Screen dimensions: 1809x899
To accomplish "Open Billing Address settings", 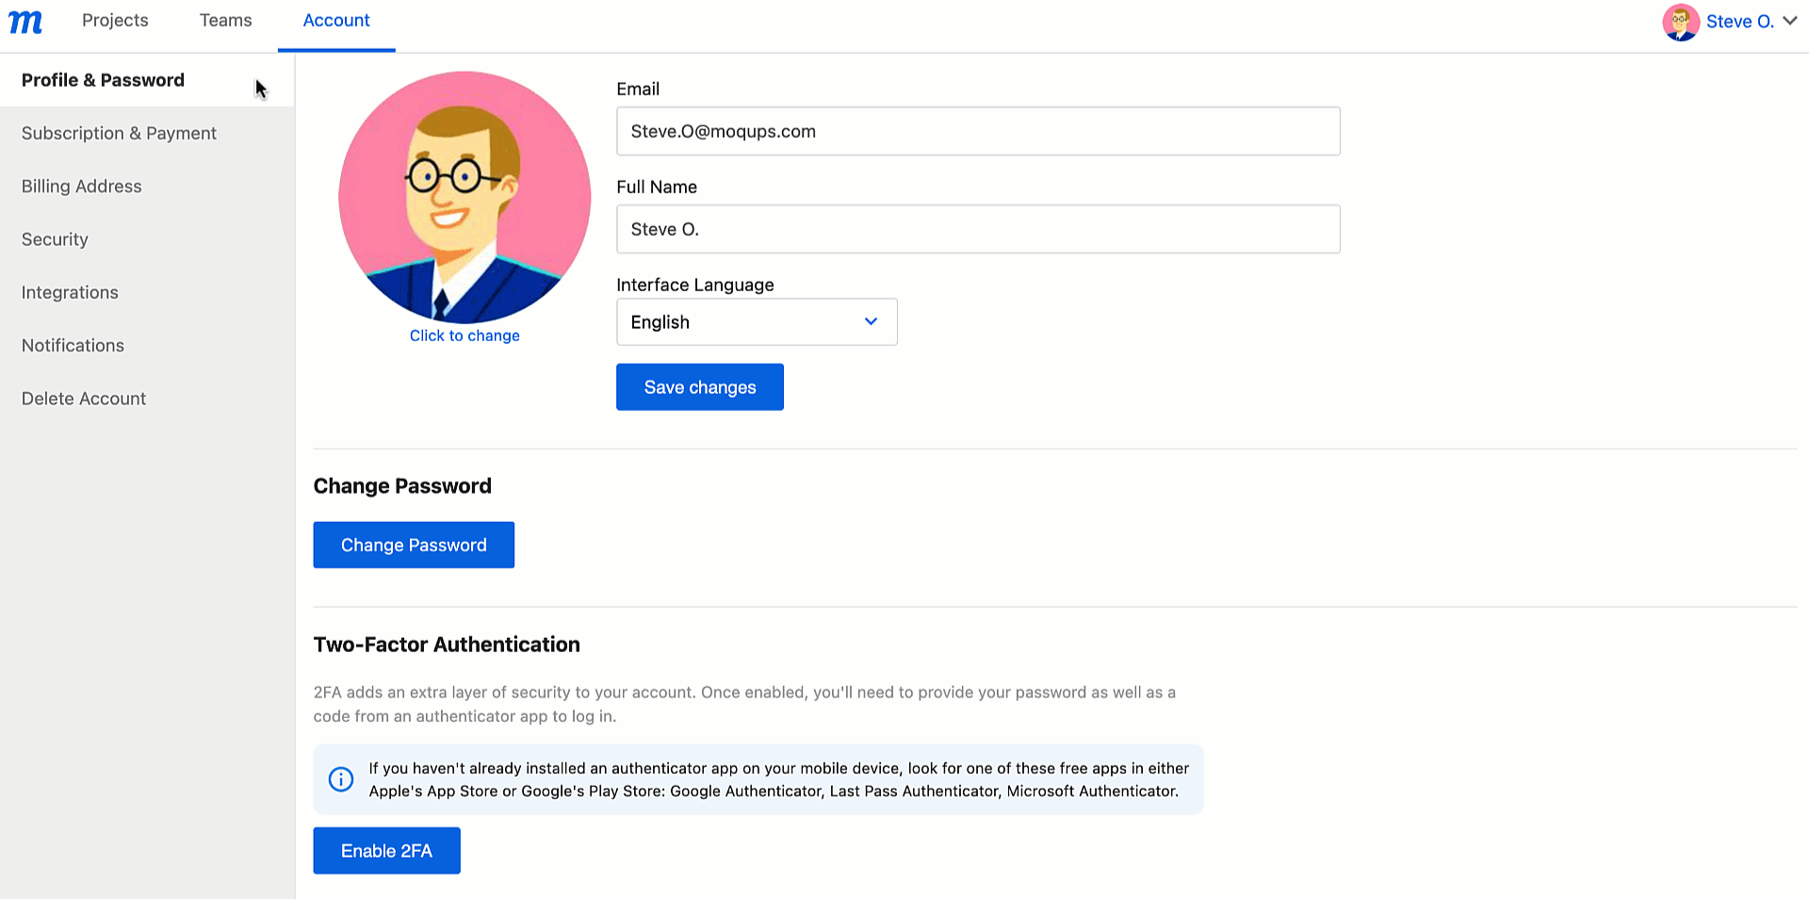I will click(x=81, y=186).
